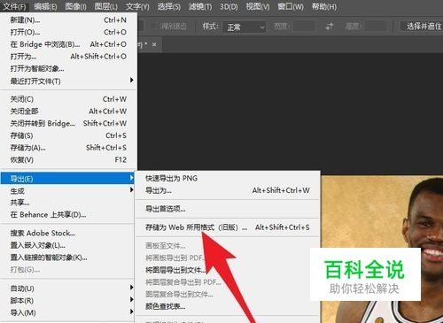Screen dimensions: 443x323
Task: Open the 样式 正常 dropdown
Action: point(245,27)
